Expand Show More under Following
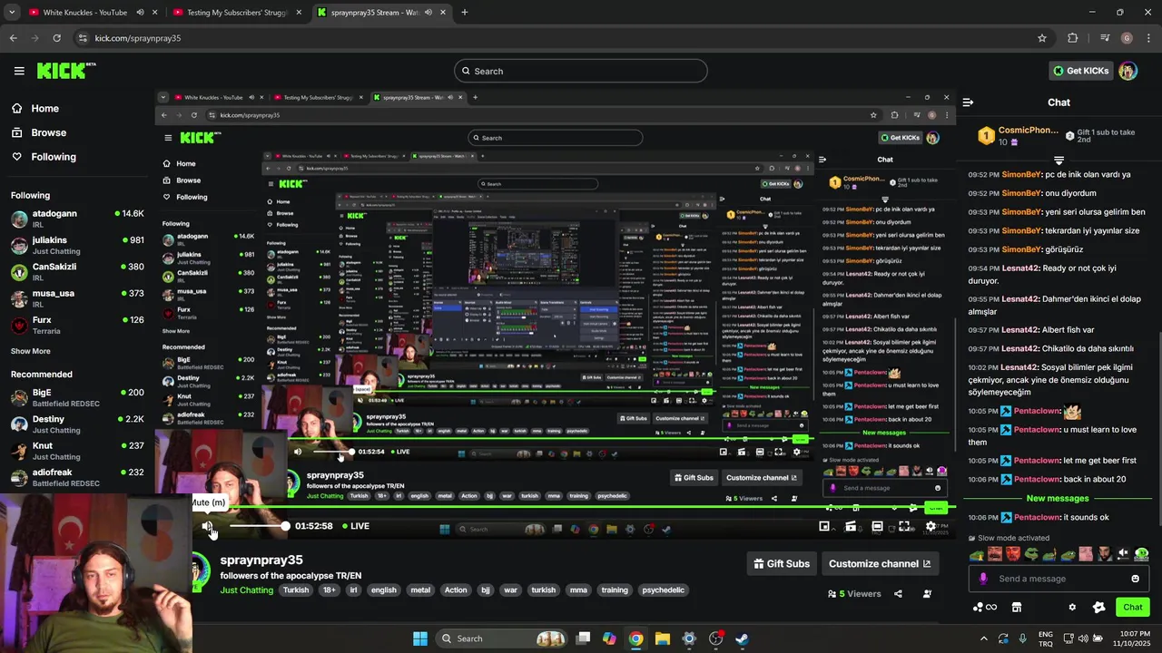The height and width of the screenshot is (653, 1162). pyautogui.click(x=31, y=351)
